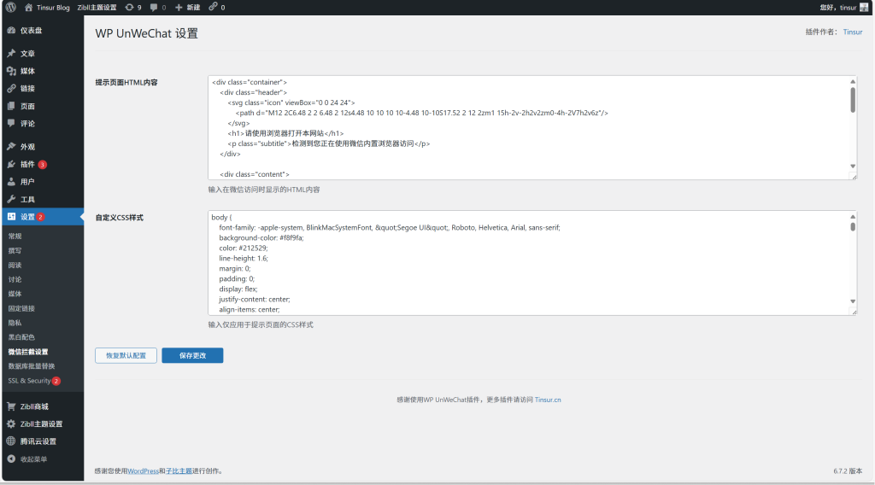Expand the 工具 tools menu
Viewport: 875px width, 485px height.
pyautogui.click(x=27, y=199)
